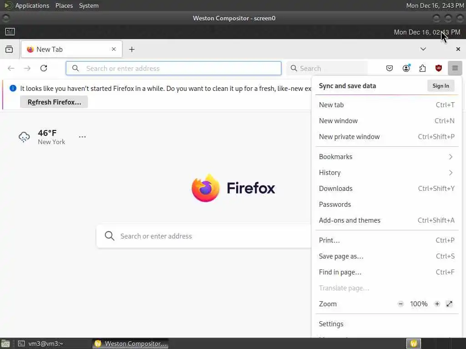Image resolution: width=466 pixels, height=349 pixels.
Task: Open the Applications menu
Action: click(32, 5)
